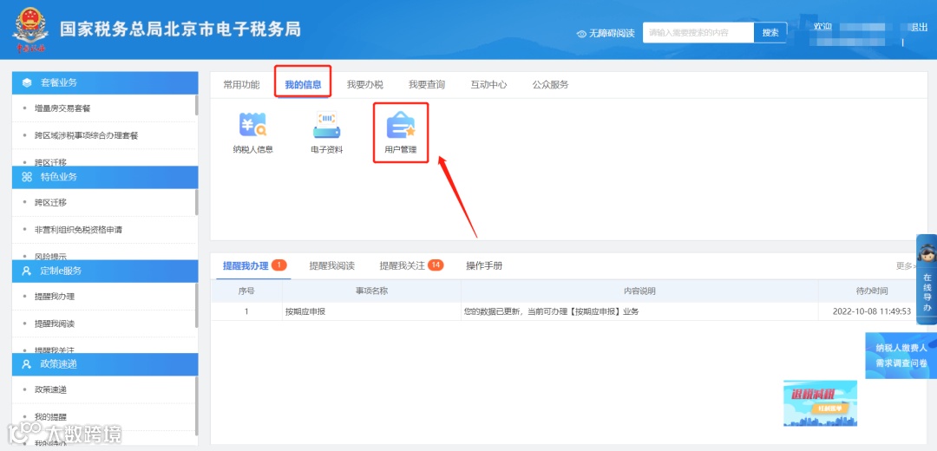Open the 电子资料 icon

tap(327, 133)
